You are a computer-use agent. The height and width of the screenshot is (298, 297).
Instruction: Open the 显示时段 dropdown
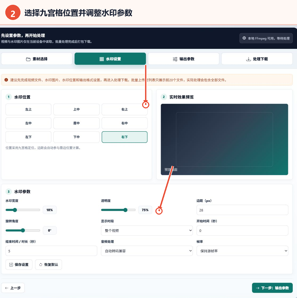pos(147,231)
